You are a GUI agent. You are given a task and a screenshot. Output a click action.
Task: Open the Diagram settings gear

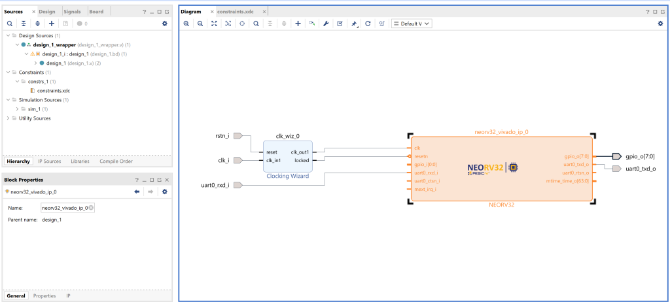660,24
